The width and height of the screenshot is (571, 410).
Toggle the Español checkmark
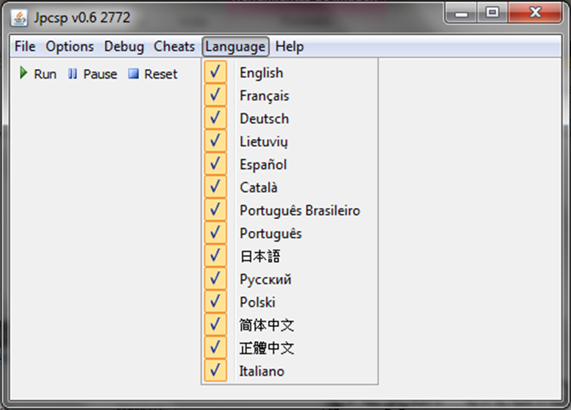click(x=215, y=164)
